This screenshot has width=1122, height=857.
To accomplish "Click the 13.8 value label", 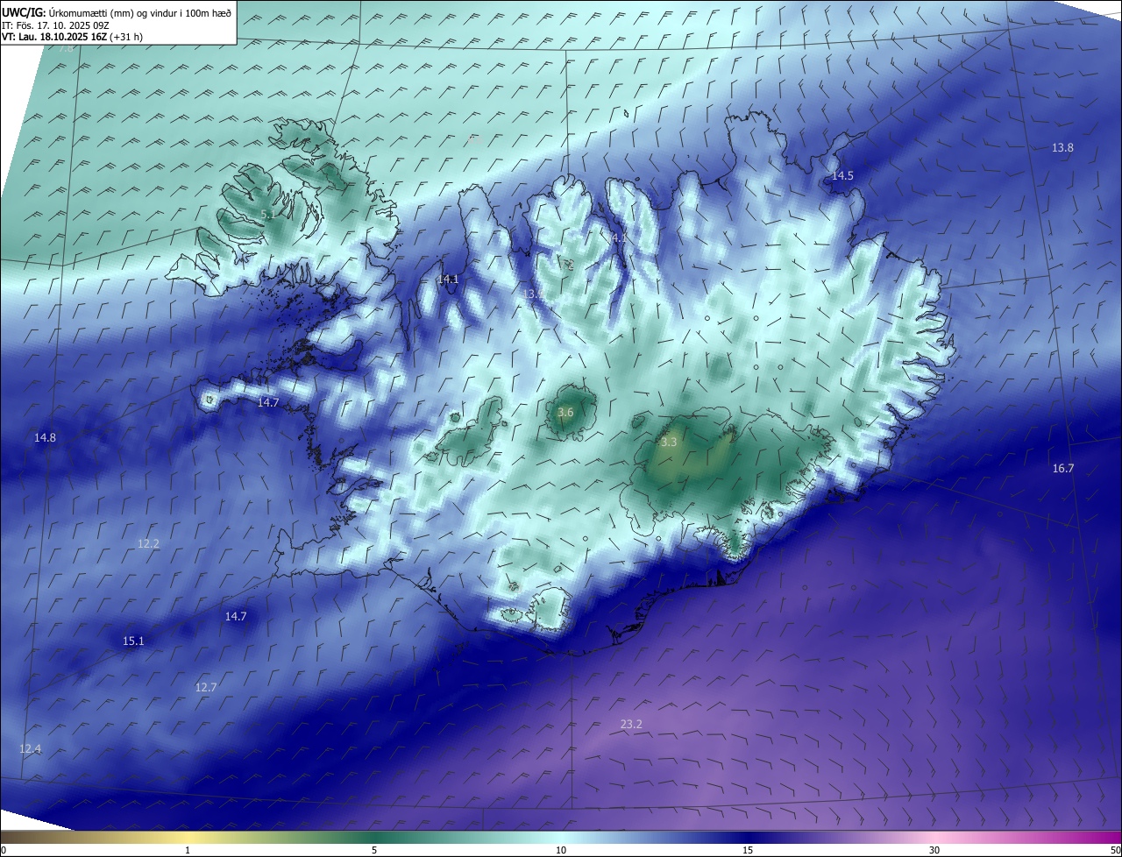I will (x=1062, y=148).
